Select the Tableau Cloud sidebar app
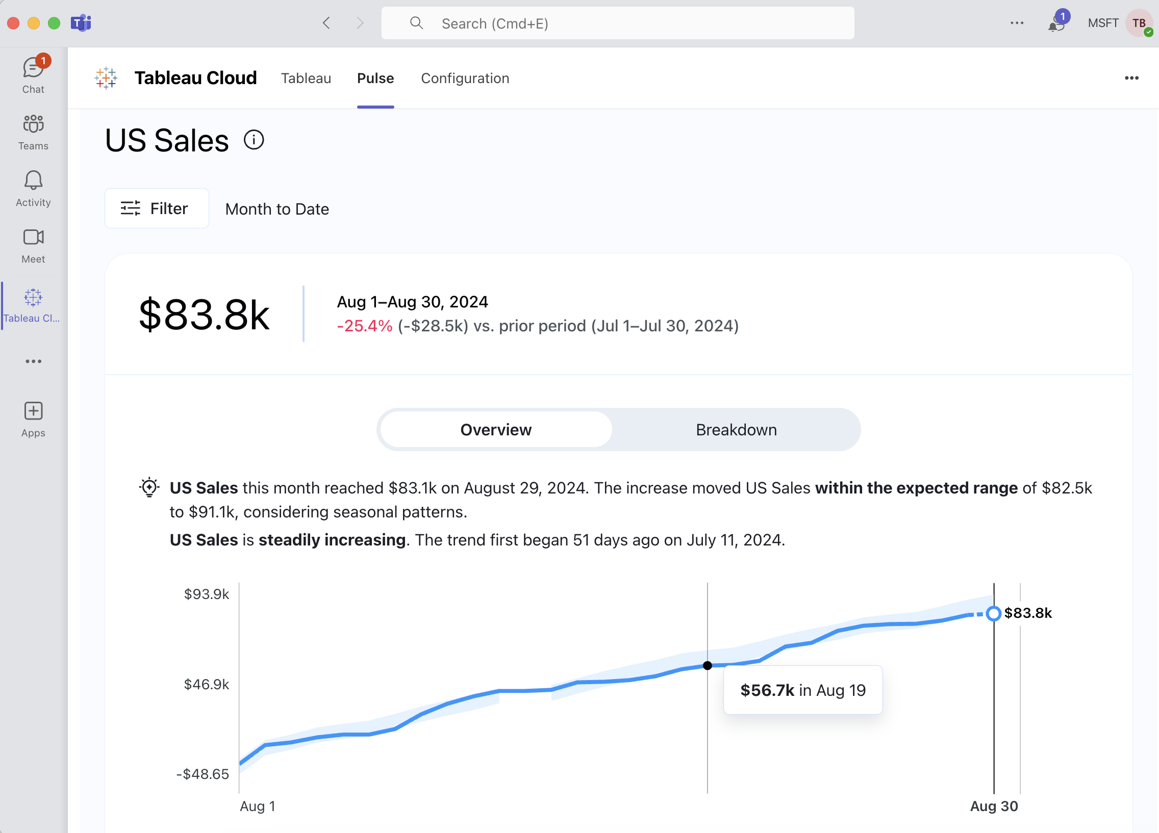This screenshot has width=1159, height=833. pos(32,305)
